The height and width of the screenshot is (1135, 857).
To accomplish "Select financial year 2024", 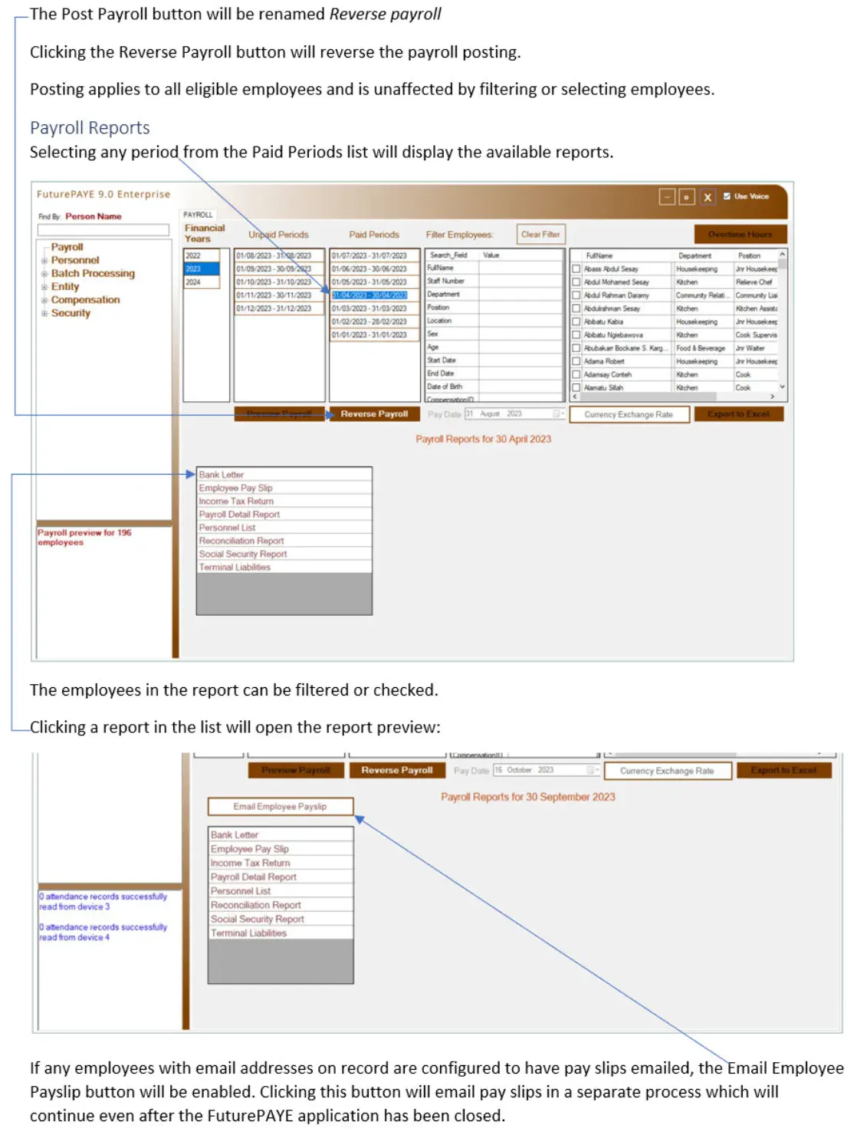I will point(202,282).
